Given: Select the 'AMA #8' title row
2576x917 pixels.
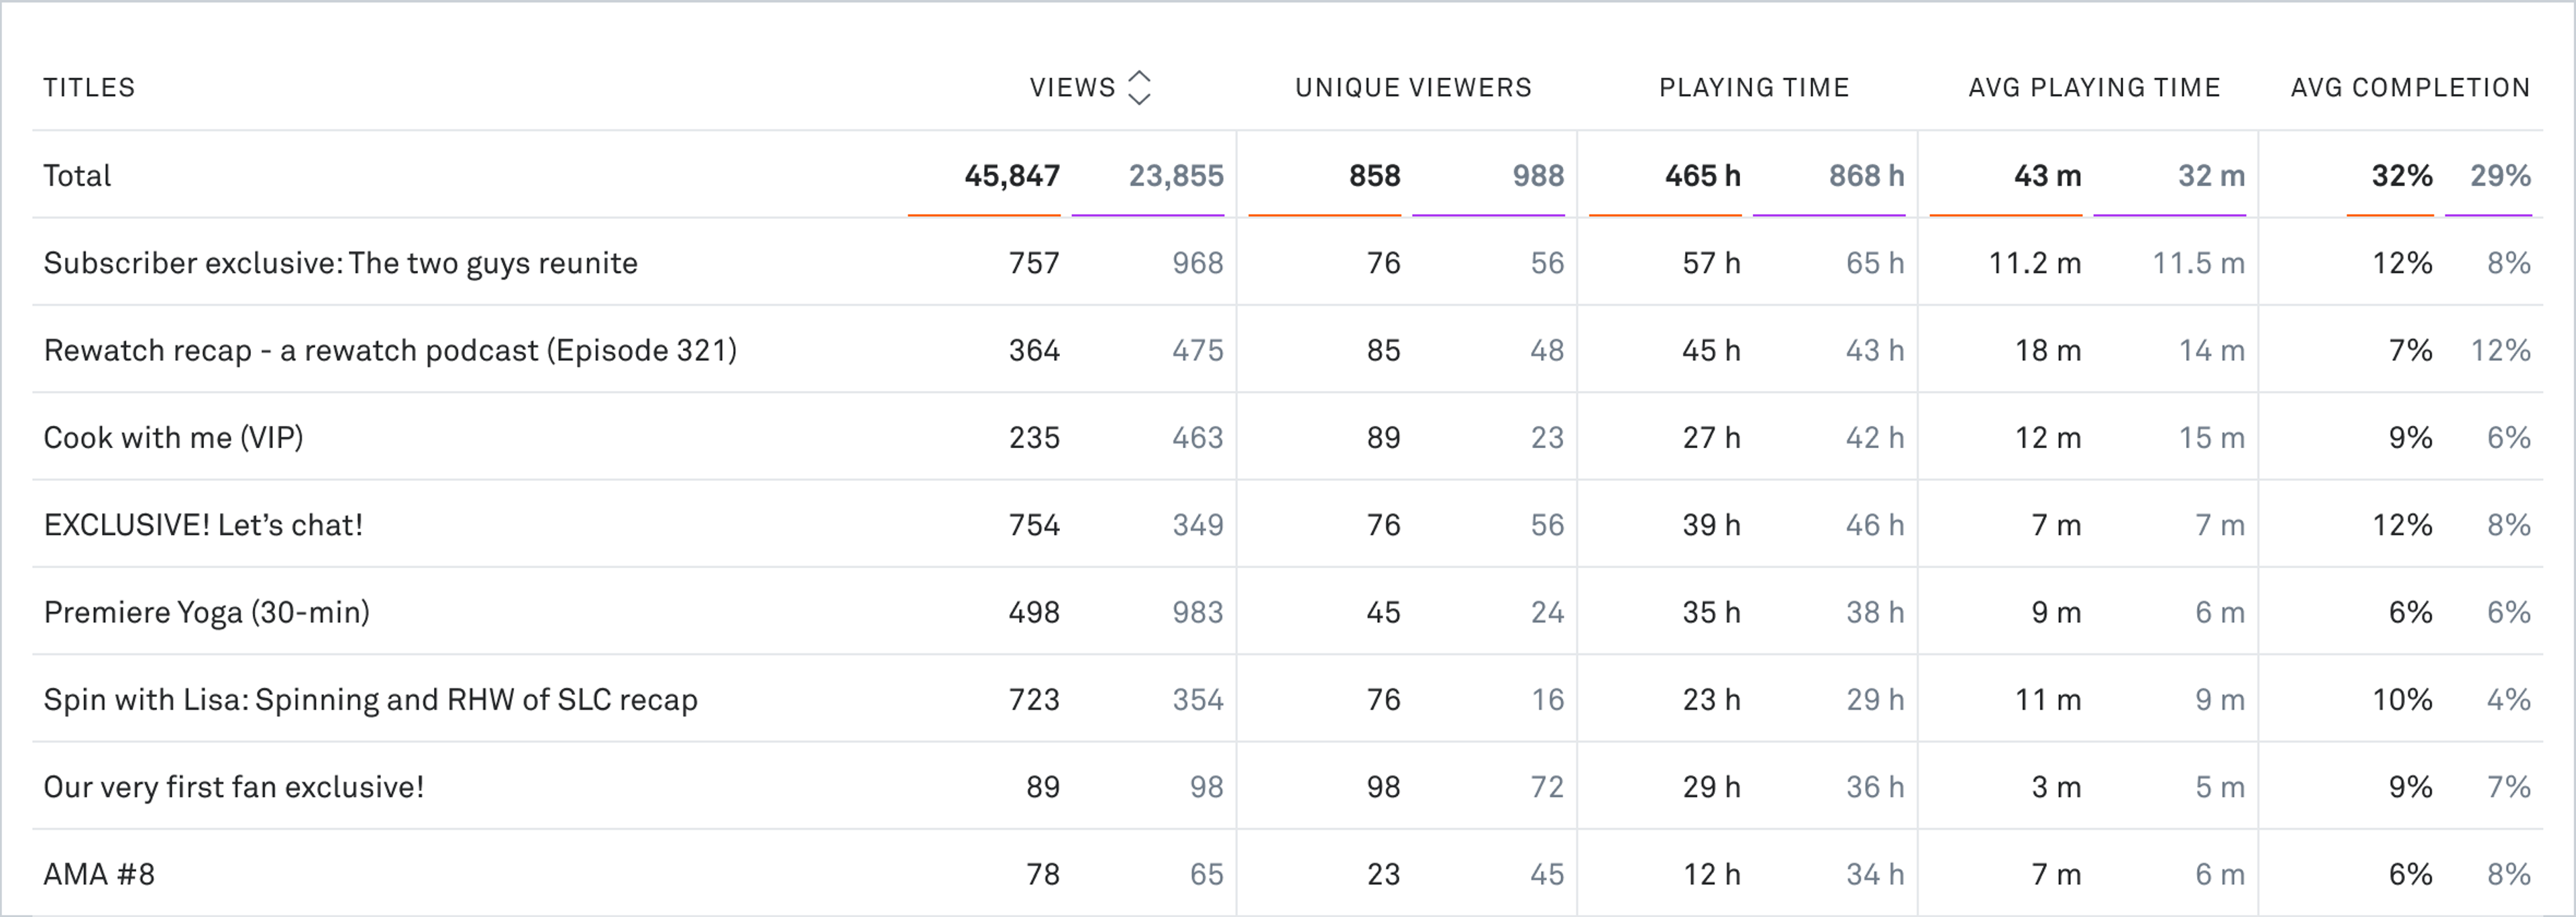Looking at the screenshot, I should click(99, 874).
